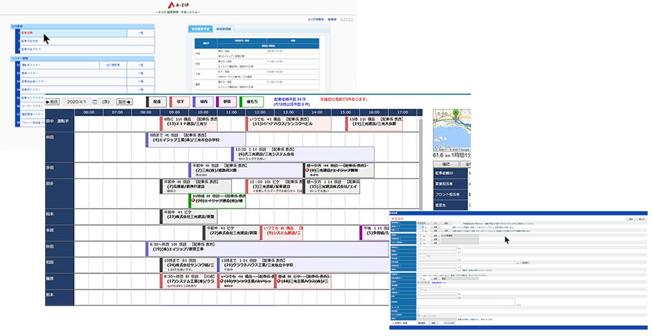The image size is (652, 336).
Task: Select the 移設 purple legend box
Action: pyautogui.click(x=227, y=102)
